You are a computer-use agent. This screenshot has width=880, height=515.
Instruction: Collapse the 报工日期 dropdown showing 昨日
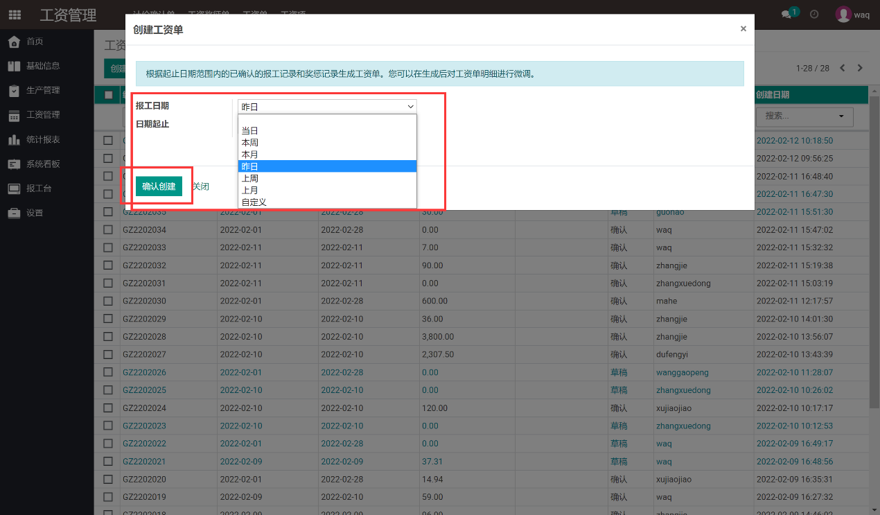tap(327, 106)
